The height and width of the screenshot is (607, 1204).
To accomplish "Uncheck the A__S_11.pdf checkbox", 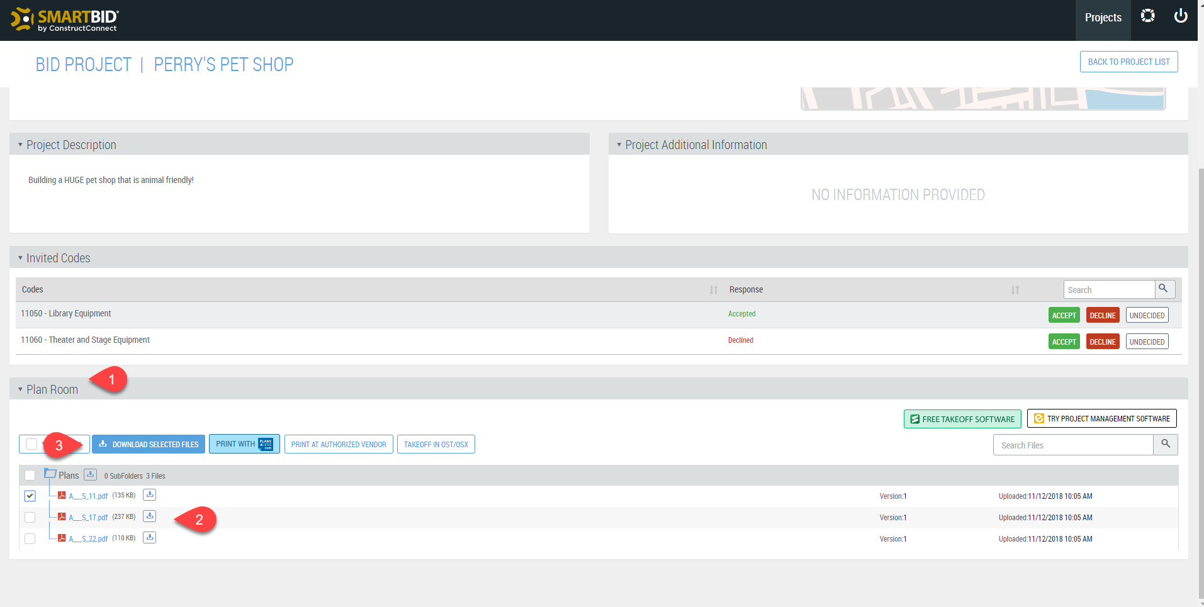I will point(30,496).
